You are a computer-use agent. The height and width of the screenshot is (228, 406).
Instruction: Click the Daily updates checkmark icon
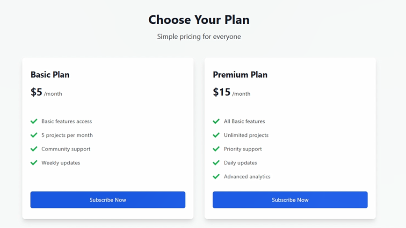216,163
